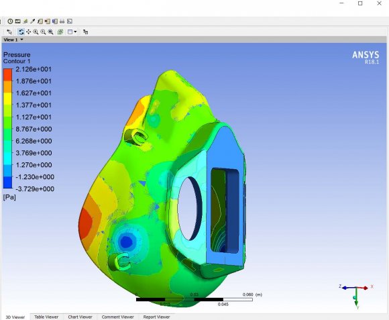Open the Macro Calculator icon

point(48,21)
